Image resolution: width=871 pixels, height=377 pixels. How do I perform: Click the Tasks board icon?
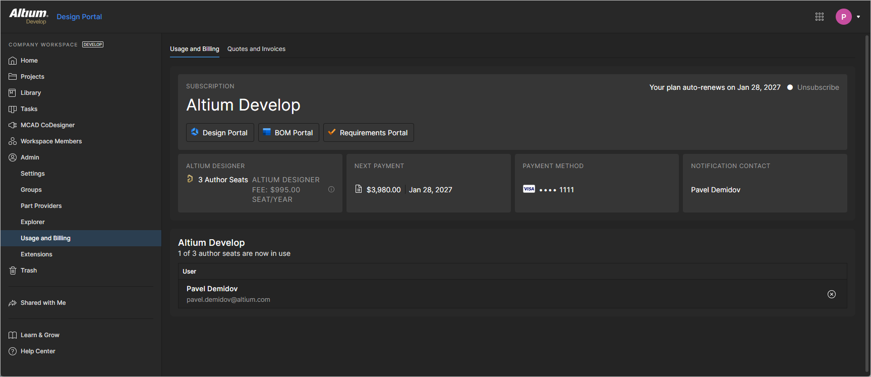pyautogui.click(x=13, y=109)
